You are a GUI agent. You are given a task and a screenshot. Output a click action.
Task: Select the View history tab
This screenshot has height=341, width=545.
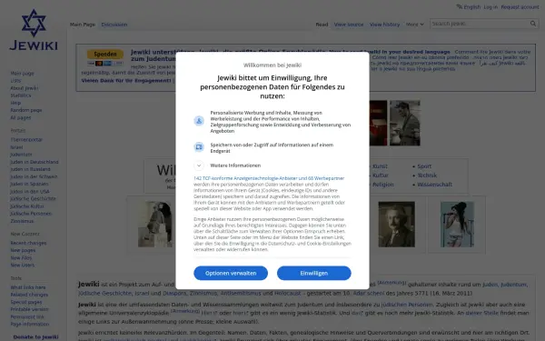click(x=385, y=25)
